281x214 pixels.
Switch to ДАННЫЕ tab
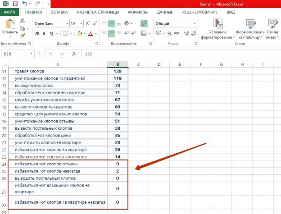pos(165,12)
